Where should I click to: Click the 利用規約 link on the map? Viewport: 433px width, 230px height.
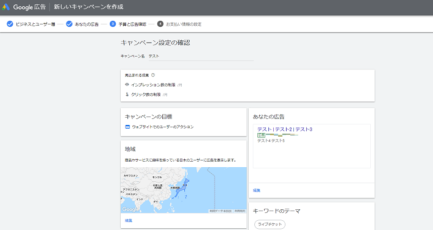240,211
